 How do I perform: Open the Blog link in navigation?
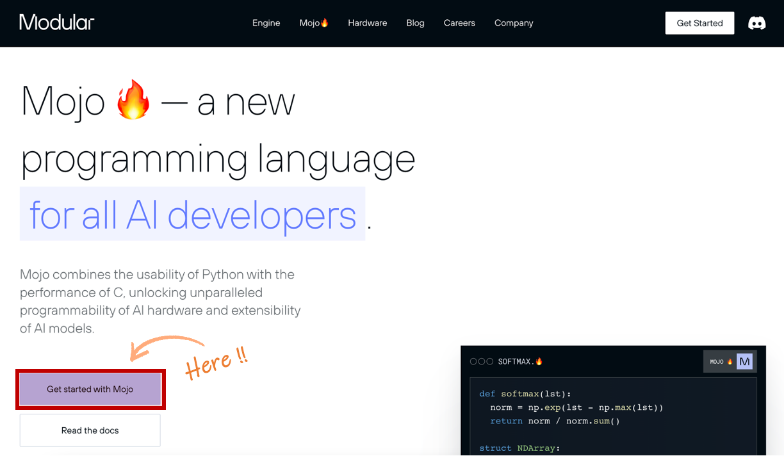[x=415, y=23]
